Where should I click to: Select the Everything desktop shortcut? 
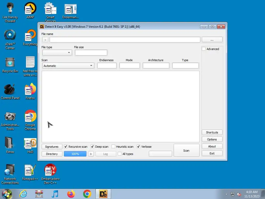tap(30, 38)
